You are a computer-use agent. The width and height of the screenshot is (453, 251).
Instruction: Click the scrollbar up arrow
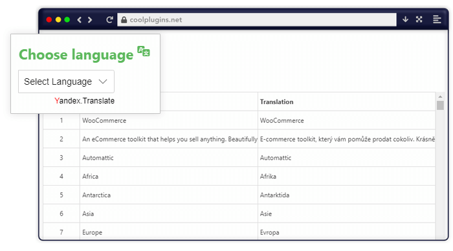coord(440,96)
